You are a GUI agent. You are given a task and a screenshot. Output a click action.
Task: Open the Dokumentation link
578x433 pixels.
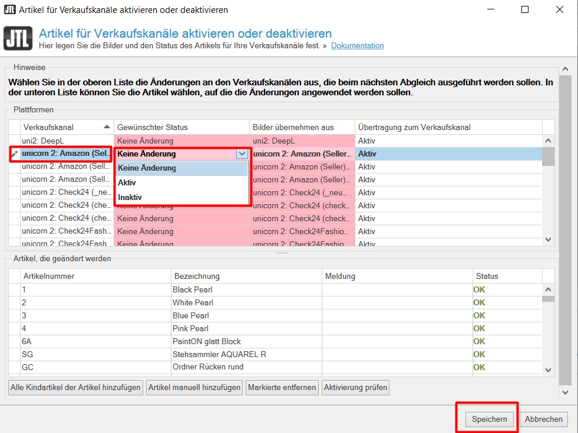357,46
